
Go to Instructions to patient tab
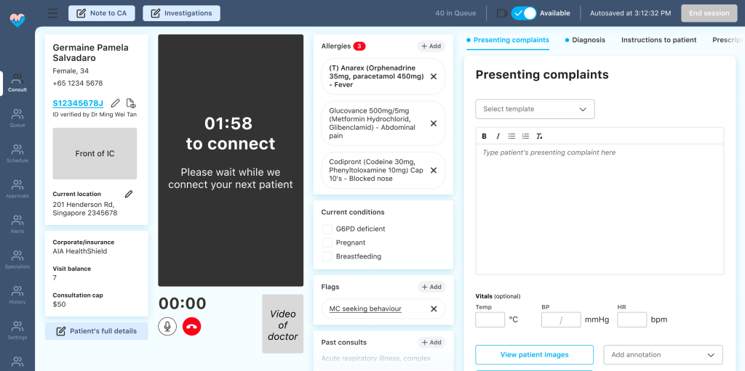[658, 40]
